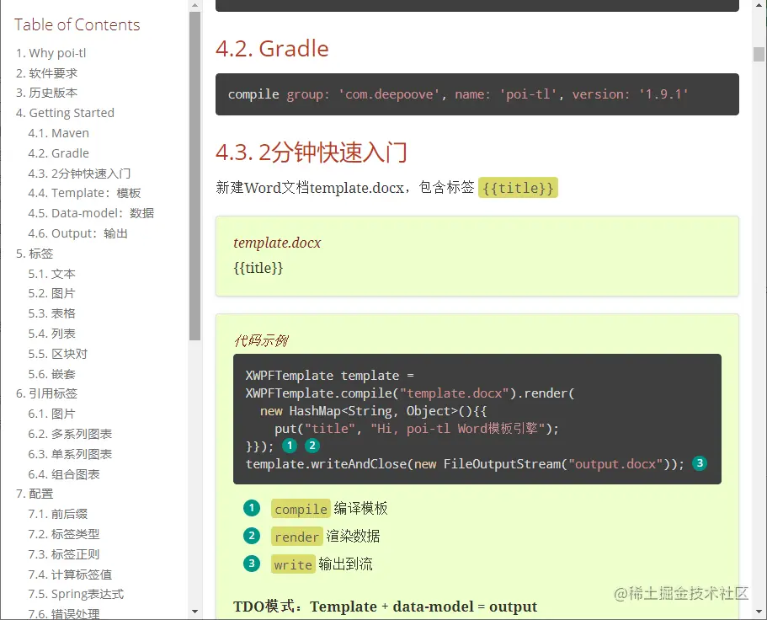The image size is (767, 620).
Task: Select '4.2. Gradle' in the sidebar
Action: [x=58, y=153]
